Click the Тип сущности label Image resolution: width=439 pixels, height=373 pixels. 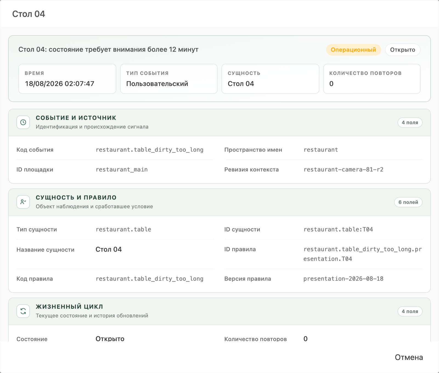[37, 230]
